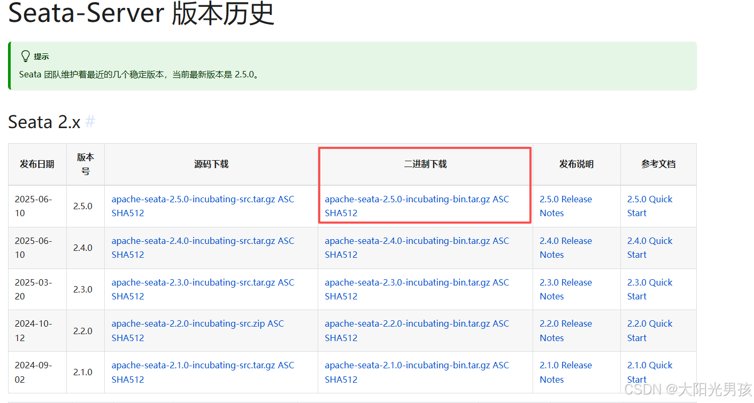Open 2.3.0 Quick Start guide

click(650, 289)
